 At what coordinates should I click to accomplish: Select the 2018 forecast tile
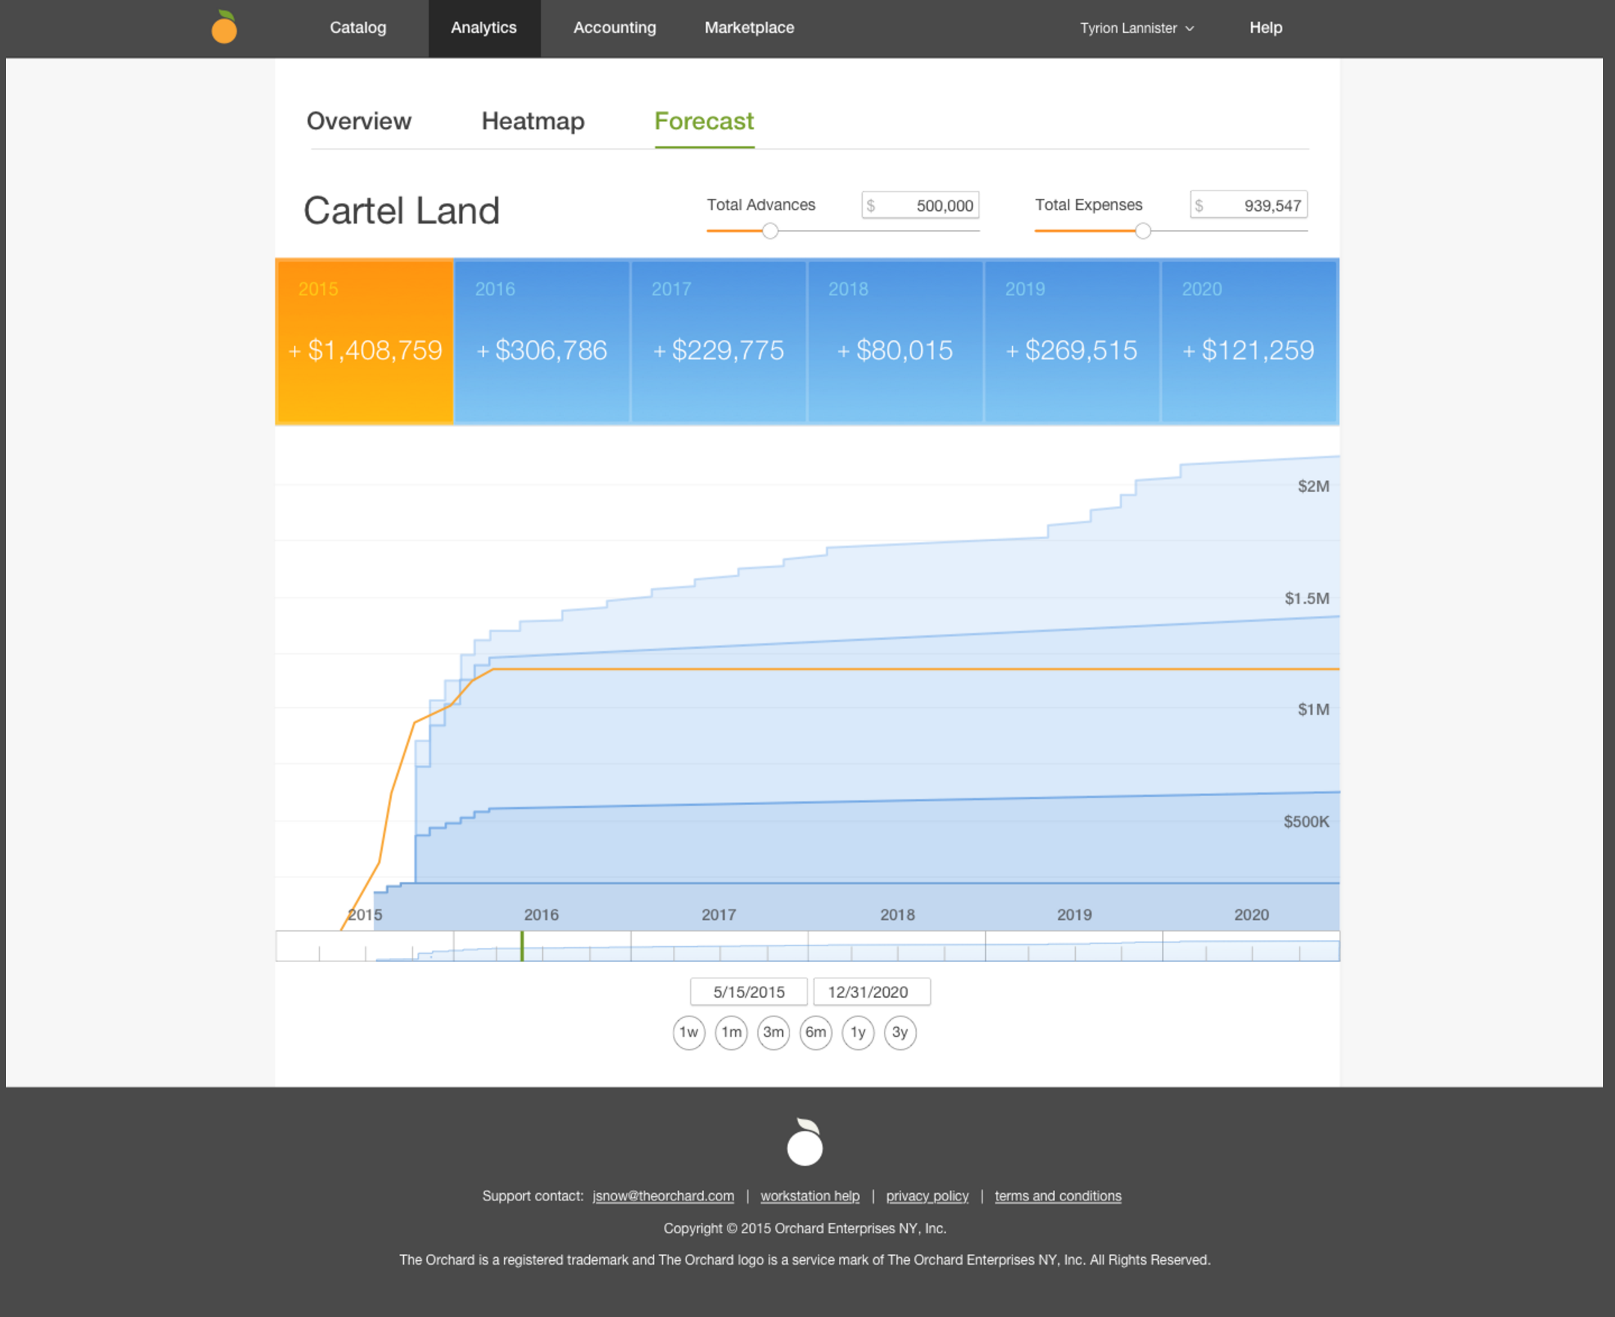click(895, 342)
